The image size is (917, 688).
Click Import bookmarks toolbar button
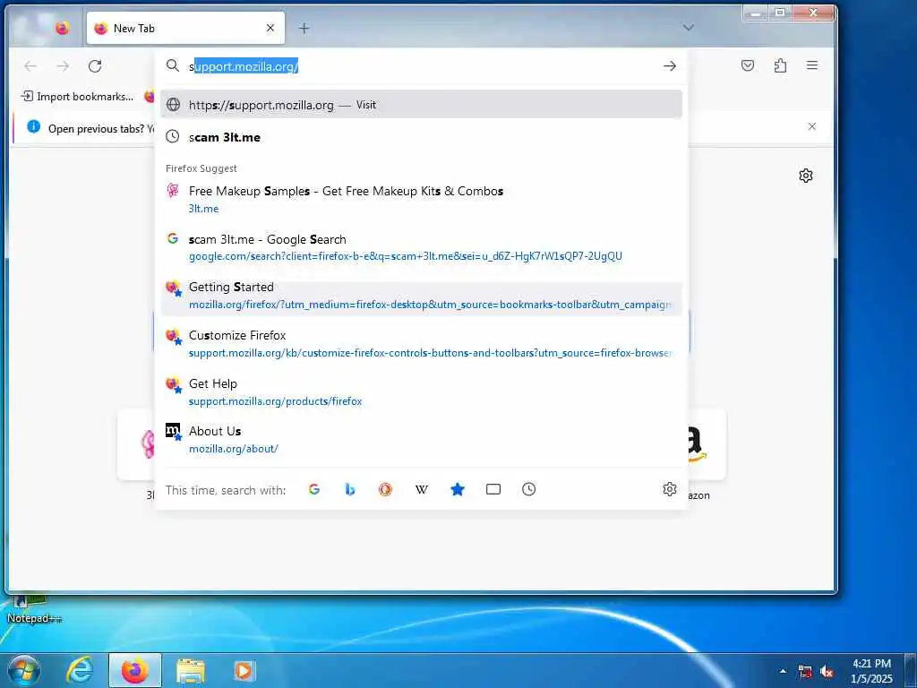pos(77,97)
